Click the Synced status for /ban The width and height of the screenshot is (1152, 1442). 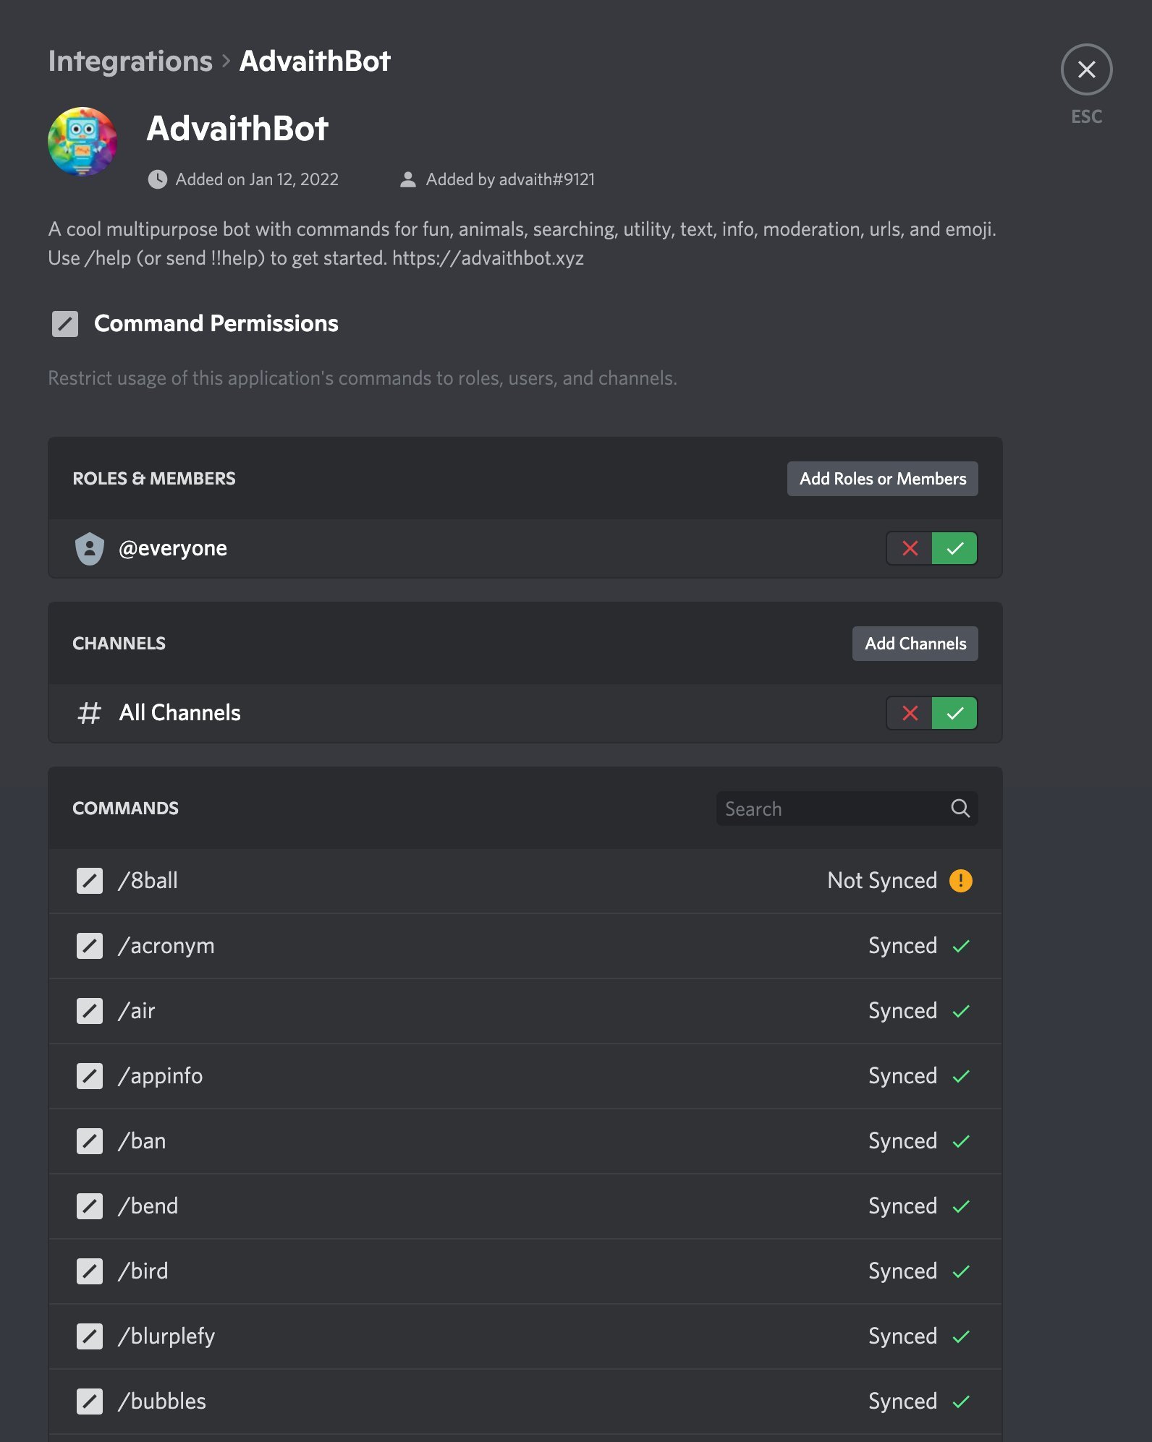coord(902,1141)
